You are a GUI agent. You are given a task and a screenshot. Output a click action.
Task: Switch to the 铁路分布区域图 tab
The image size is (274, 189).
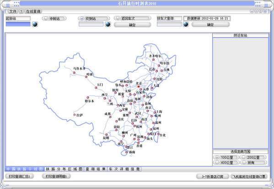point(64,169)
